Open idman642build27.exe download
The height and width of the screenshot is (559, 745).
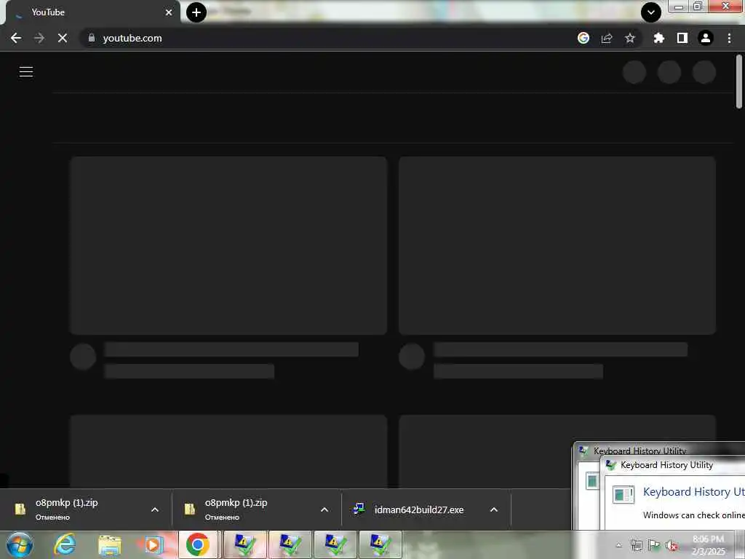click(418, 510)
